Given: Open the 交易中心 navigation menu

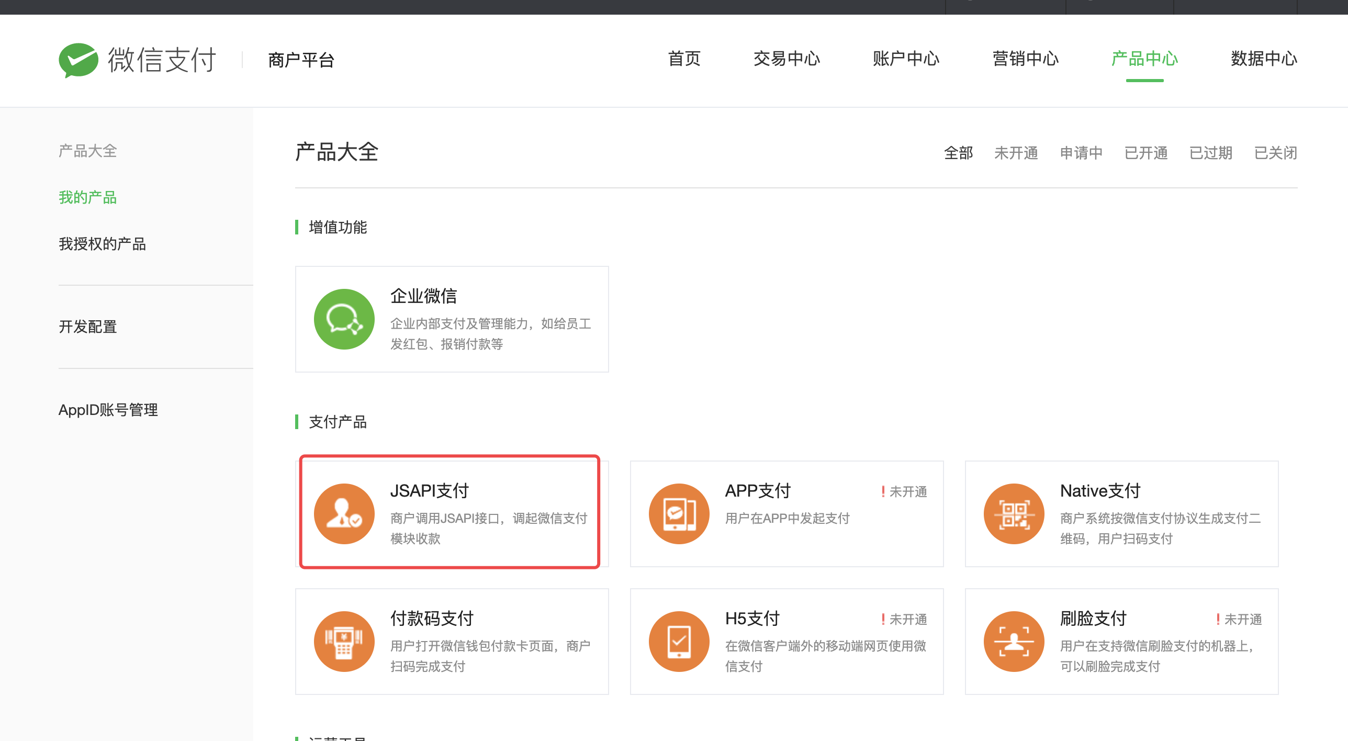Looking at the screenshot, I should coord(787,59).
